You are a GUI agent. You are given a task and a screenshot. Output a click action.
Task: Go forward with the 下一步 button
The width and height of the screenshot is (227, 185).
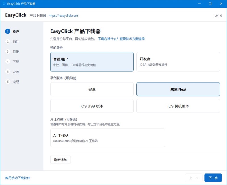(x=213, y=178)
